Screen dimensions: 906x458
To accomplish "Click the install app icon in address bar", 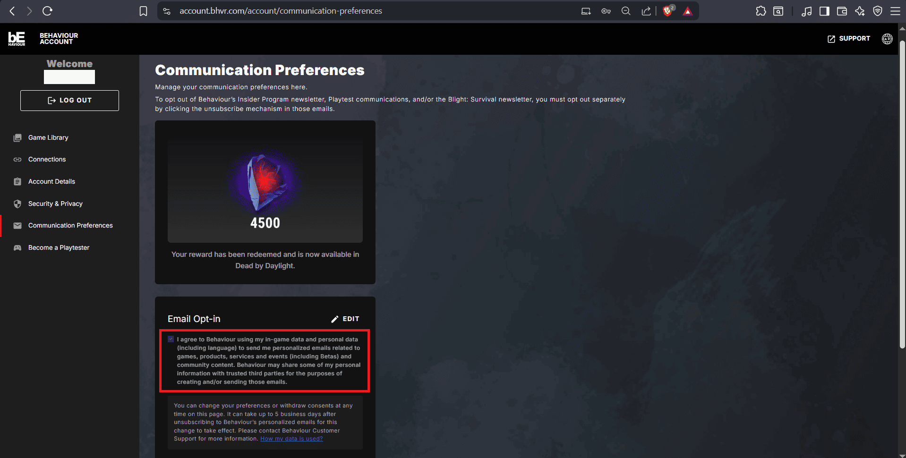I will point(586,11).
